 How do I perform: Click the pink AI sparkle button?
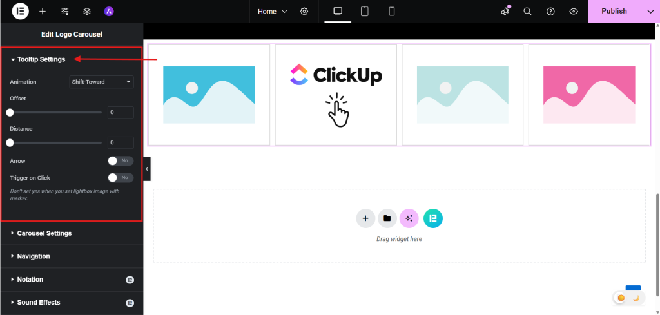(409, 218)
